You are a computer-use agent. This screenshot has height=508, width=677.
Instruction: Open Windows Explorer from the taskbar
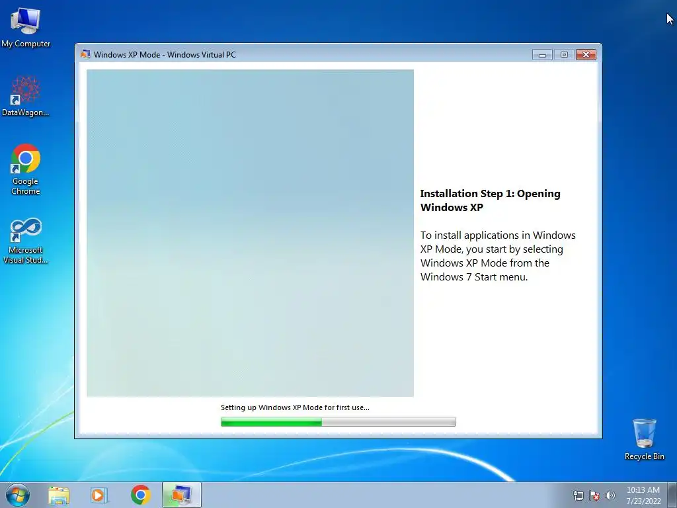click(x=59, y=495)
